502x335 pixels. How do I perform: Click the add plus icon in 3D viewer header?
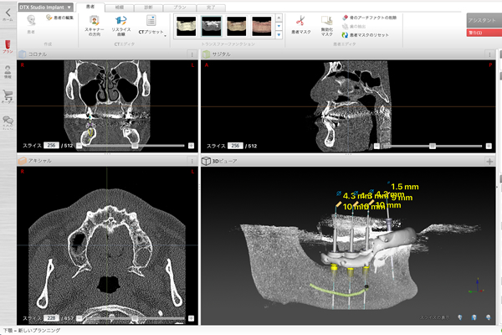pos(489,161)
